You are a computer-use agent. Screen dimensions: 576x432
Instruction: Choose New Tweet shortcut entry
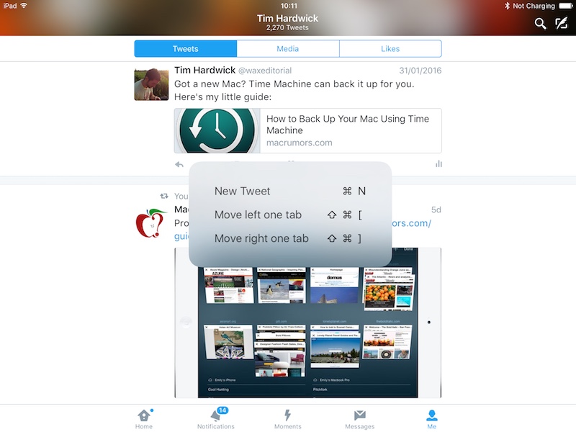[290, 191]
